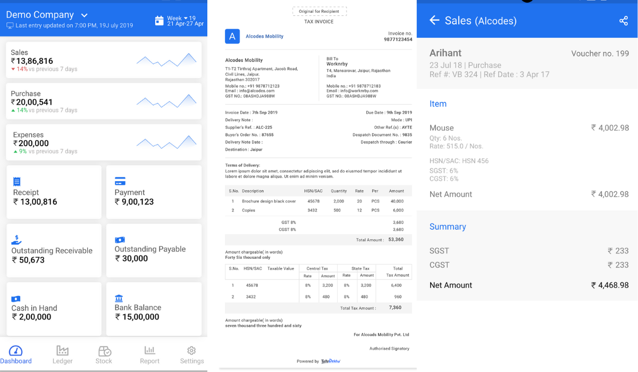Viewport: 638px width, 372px height.
Task: Select SGST ₹ 233 summary row
Action: point(529,251)
